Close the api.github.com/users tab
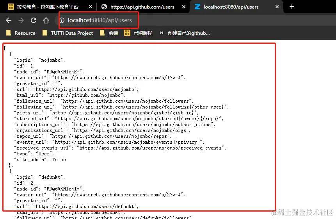Viewport: 336px width, 219px height. 184,7
